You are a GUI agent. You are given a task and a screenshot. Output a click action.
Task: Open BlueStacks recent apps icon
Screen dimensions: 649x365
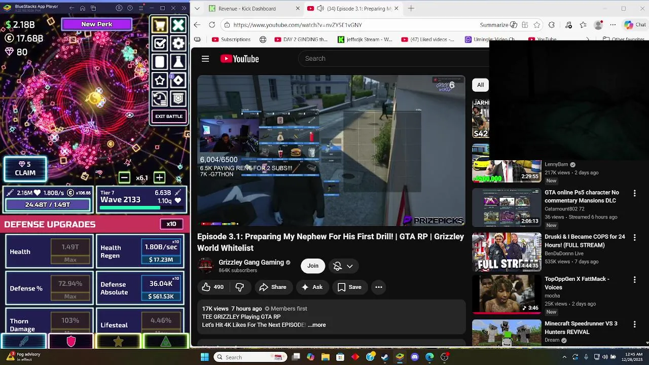93,8
